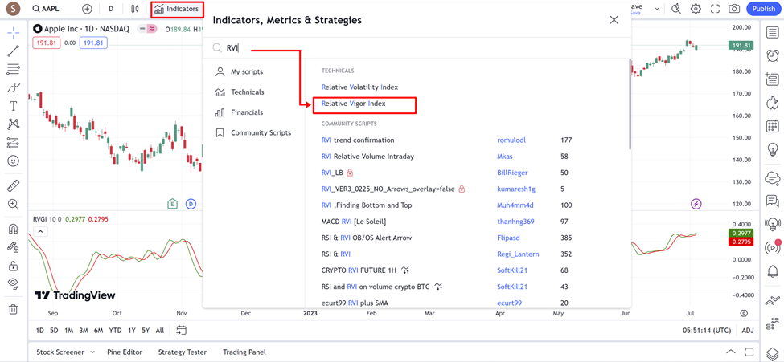
Task: Toggle stay in drawing mode
Action: [x=14, y=246]
